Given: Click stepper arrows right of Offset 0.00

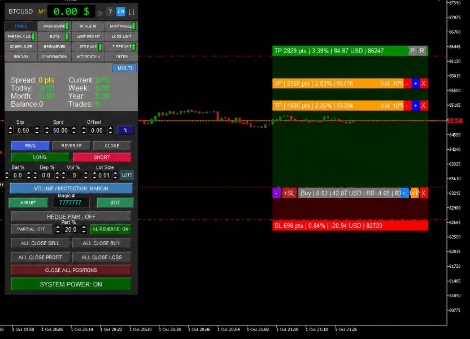Looking at the screenshot, I should click(111, 131).
